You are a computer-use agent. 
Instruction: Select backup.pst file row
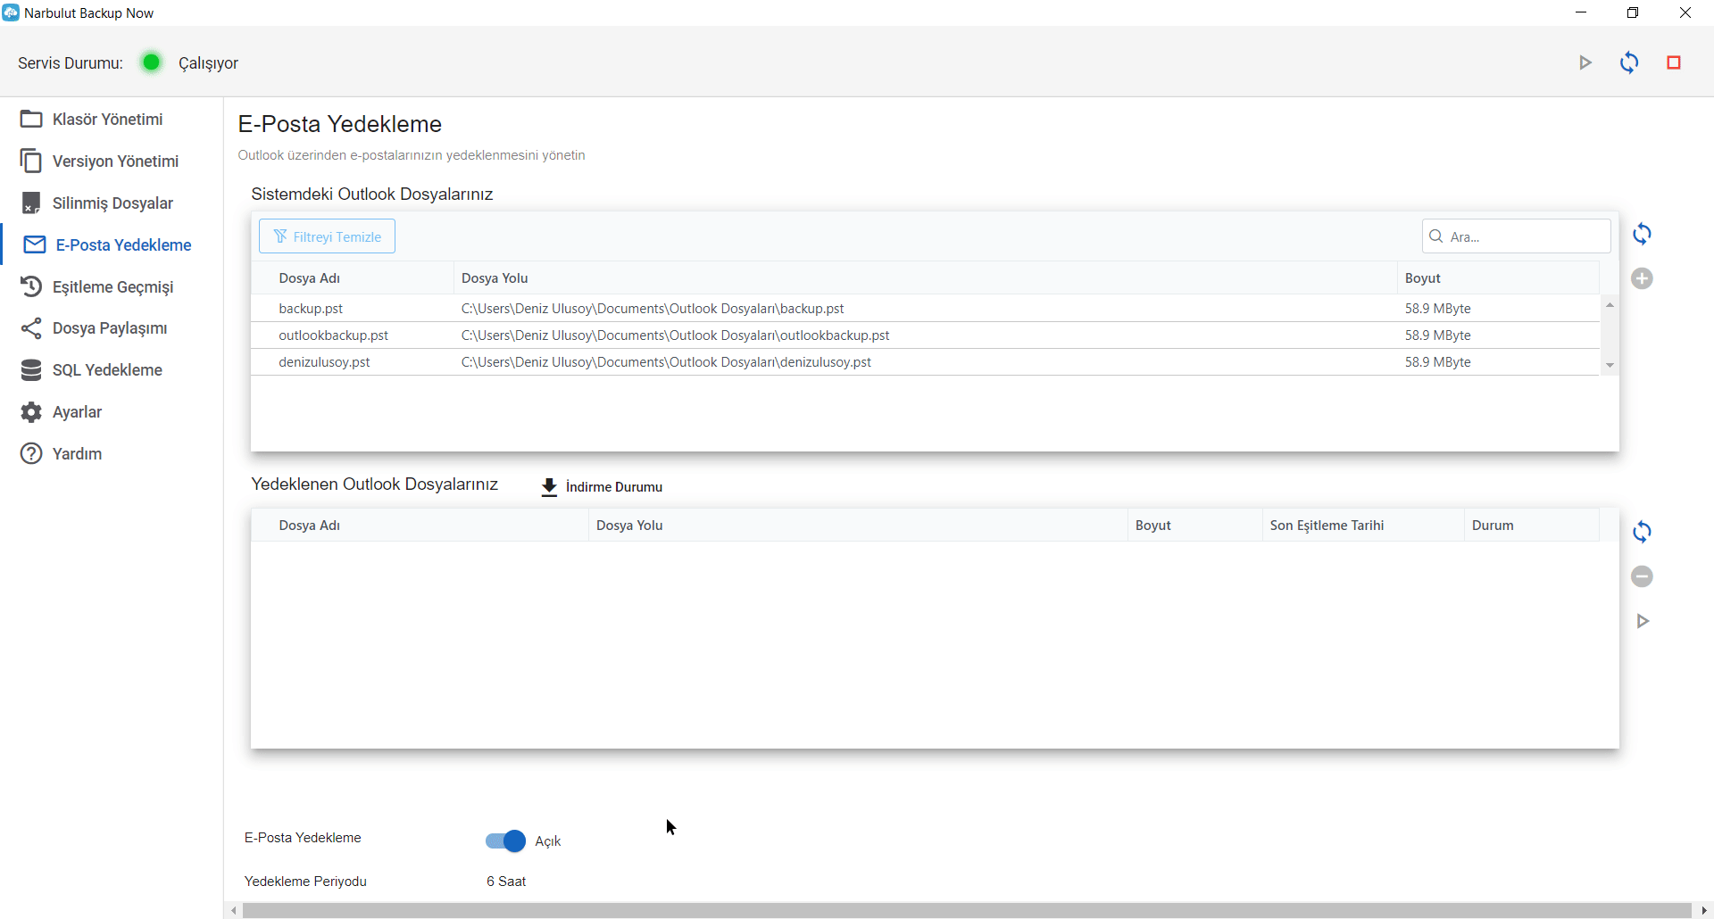(925, 309)
